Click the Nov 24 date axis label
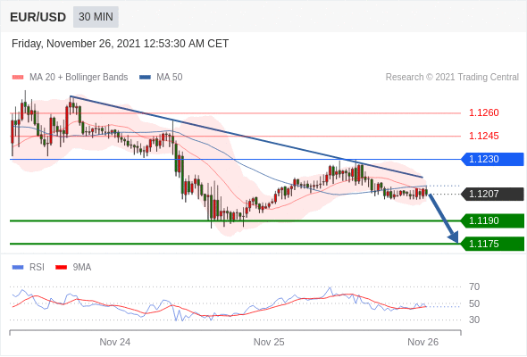The height and width of the screenshot is (357, 527). 115,342
